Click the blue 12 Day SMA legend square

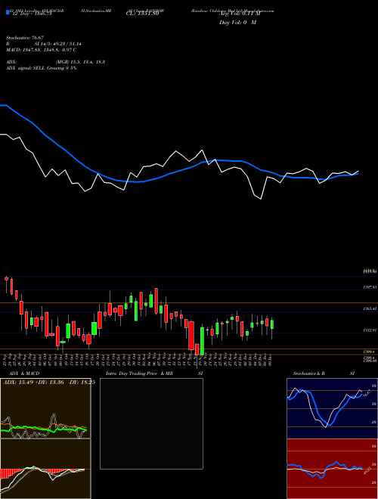pos(8,13)
